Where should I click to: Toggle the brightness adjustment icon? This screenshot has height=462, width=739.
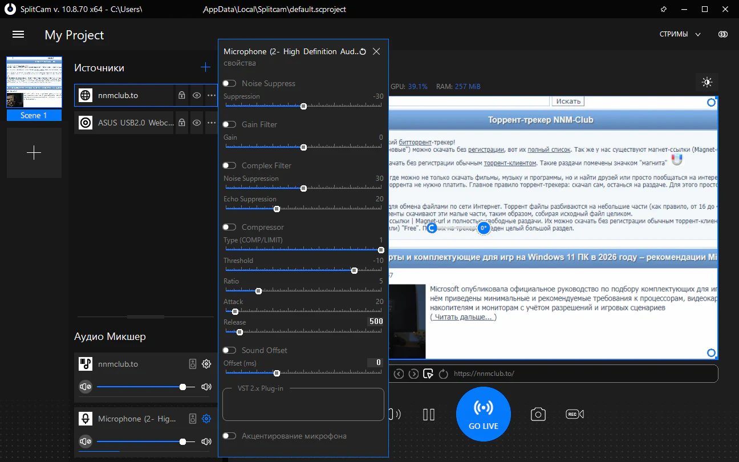pyautogui.click(x=707, y=83)
